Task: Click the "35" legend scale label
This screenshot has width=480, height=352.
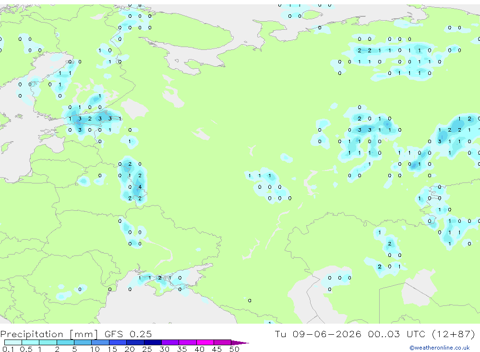Action: click(x=182, y=349)
